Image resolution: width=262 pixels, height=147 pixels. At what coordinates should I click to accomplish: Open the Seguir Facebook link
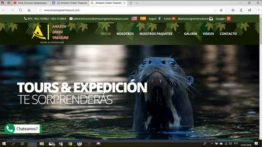coord(155,19)
